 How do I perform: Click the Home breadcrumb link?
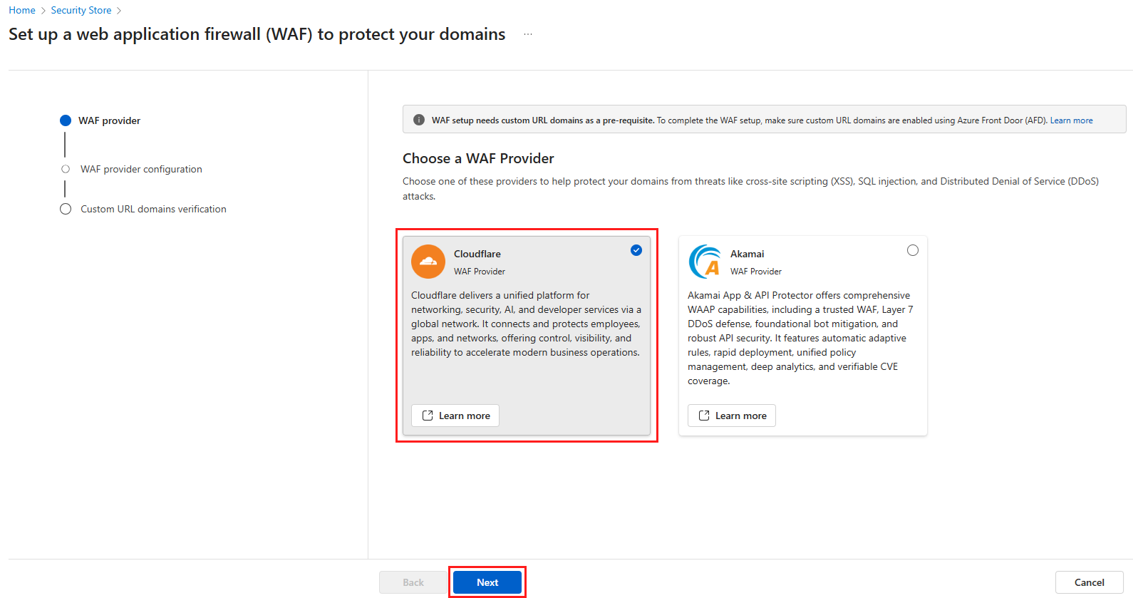22,10
